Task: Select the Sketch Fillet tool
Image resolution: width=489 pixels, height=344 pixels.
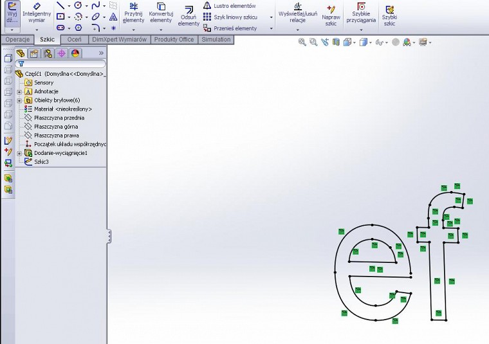Action: 96,28
